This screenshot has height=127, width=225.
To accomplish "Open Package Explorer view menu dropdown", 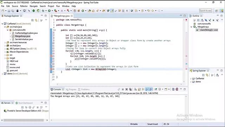I will pos(46,20).
